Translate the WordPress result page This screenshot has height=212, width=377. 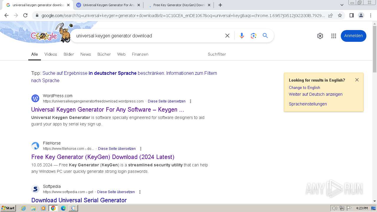pyautogui.click(x=167, y=101)
